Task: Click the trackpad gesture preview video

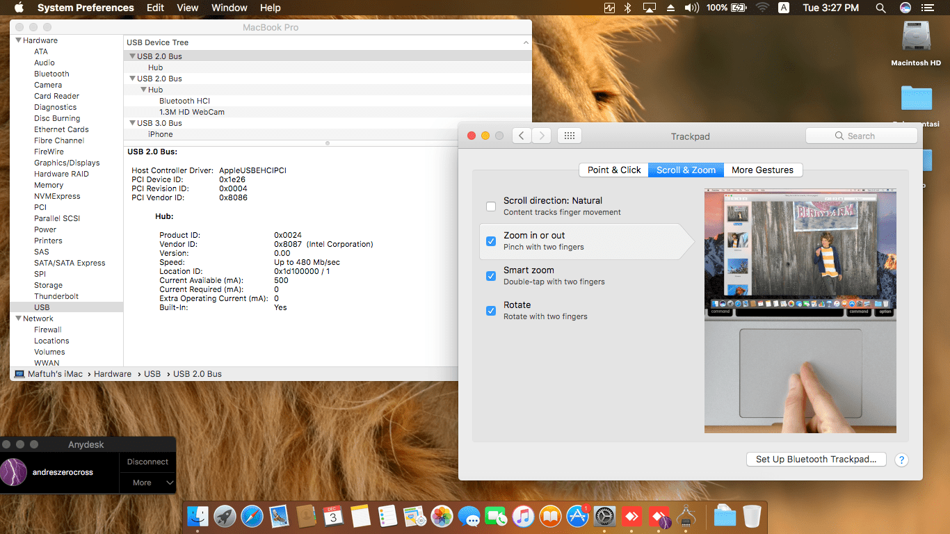Action: (800, 311)
